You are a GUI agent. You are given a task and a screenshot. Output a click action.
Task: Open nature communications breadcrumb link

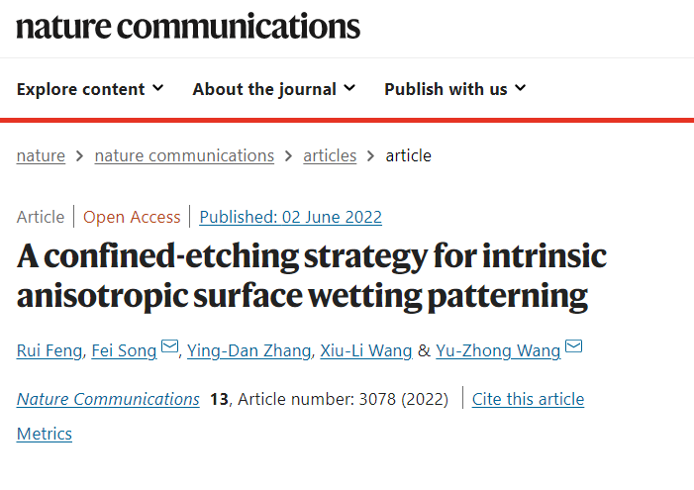click(184, 155)
